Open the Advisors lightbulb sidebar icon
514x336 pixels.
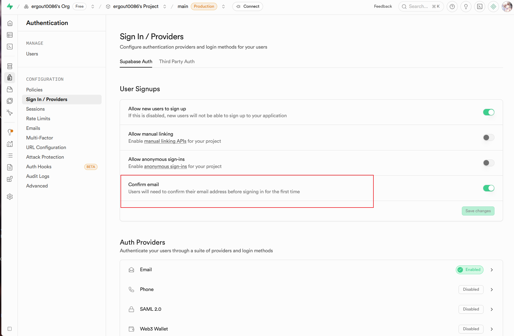[10, 132]
